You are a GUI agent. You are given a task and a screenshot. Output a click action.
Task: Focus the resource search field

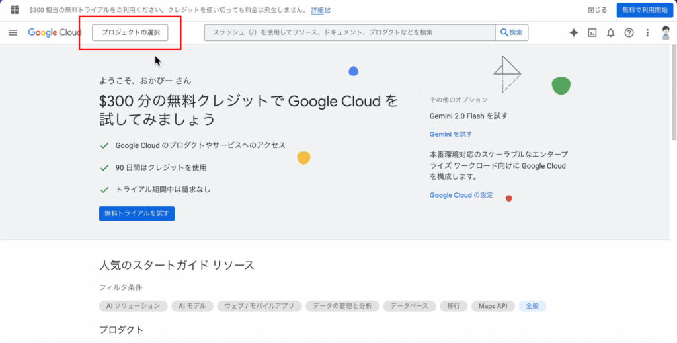(x=350, y=33)
